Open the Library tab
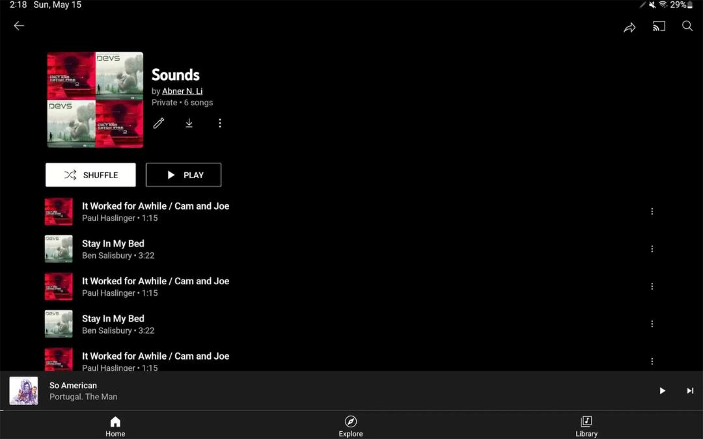This screenshot has width=703, height=439. 586,426
